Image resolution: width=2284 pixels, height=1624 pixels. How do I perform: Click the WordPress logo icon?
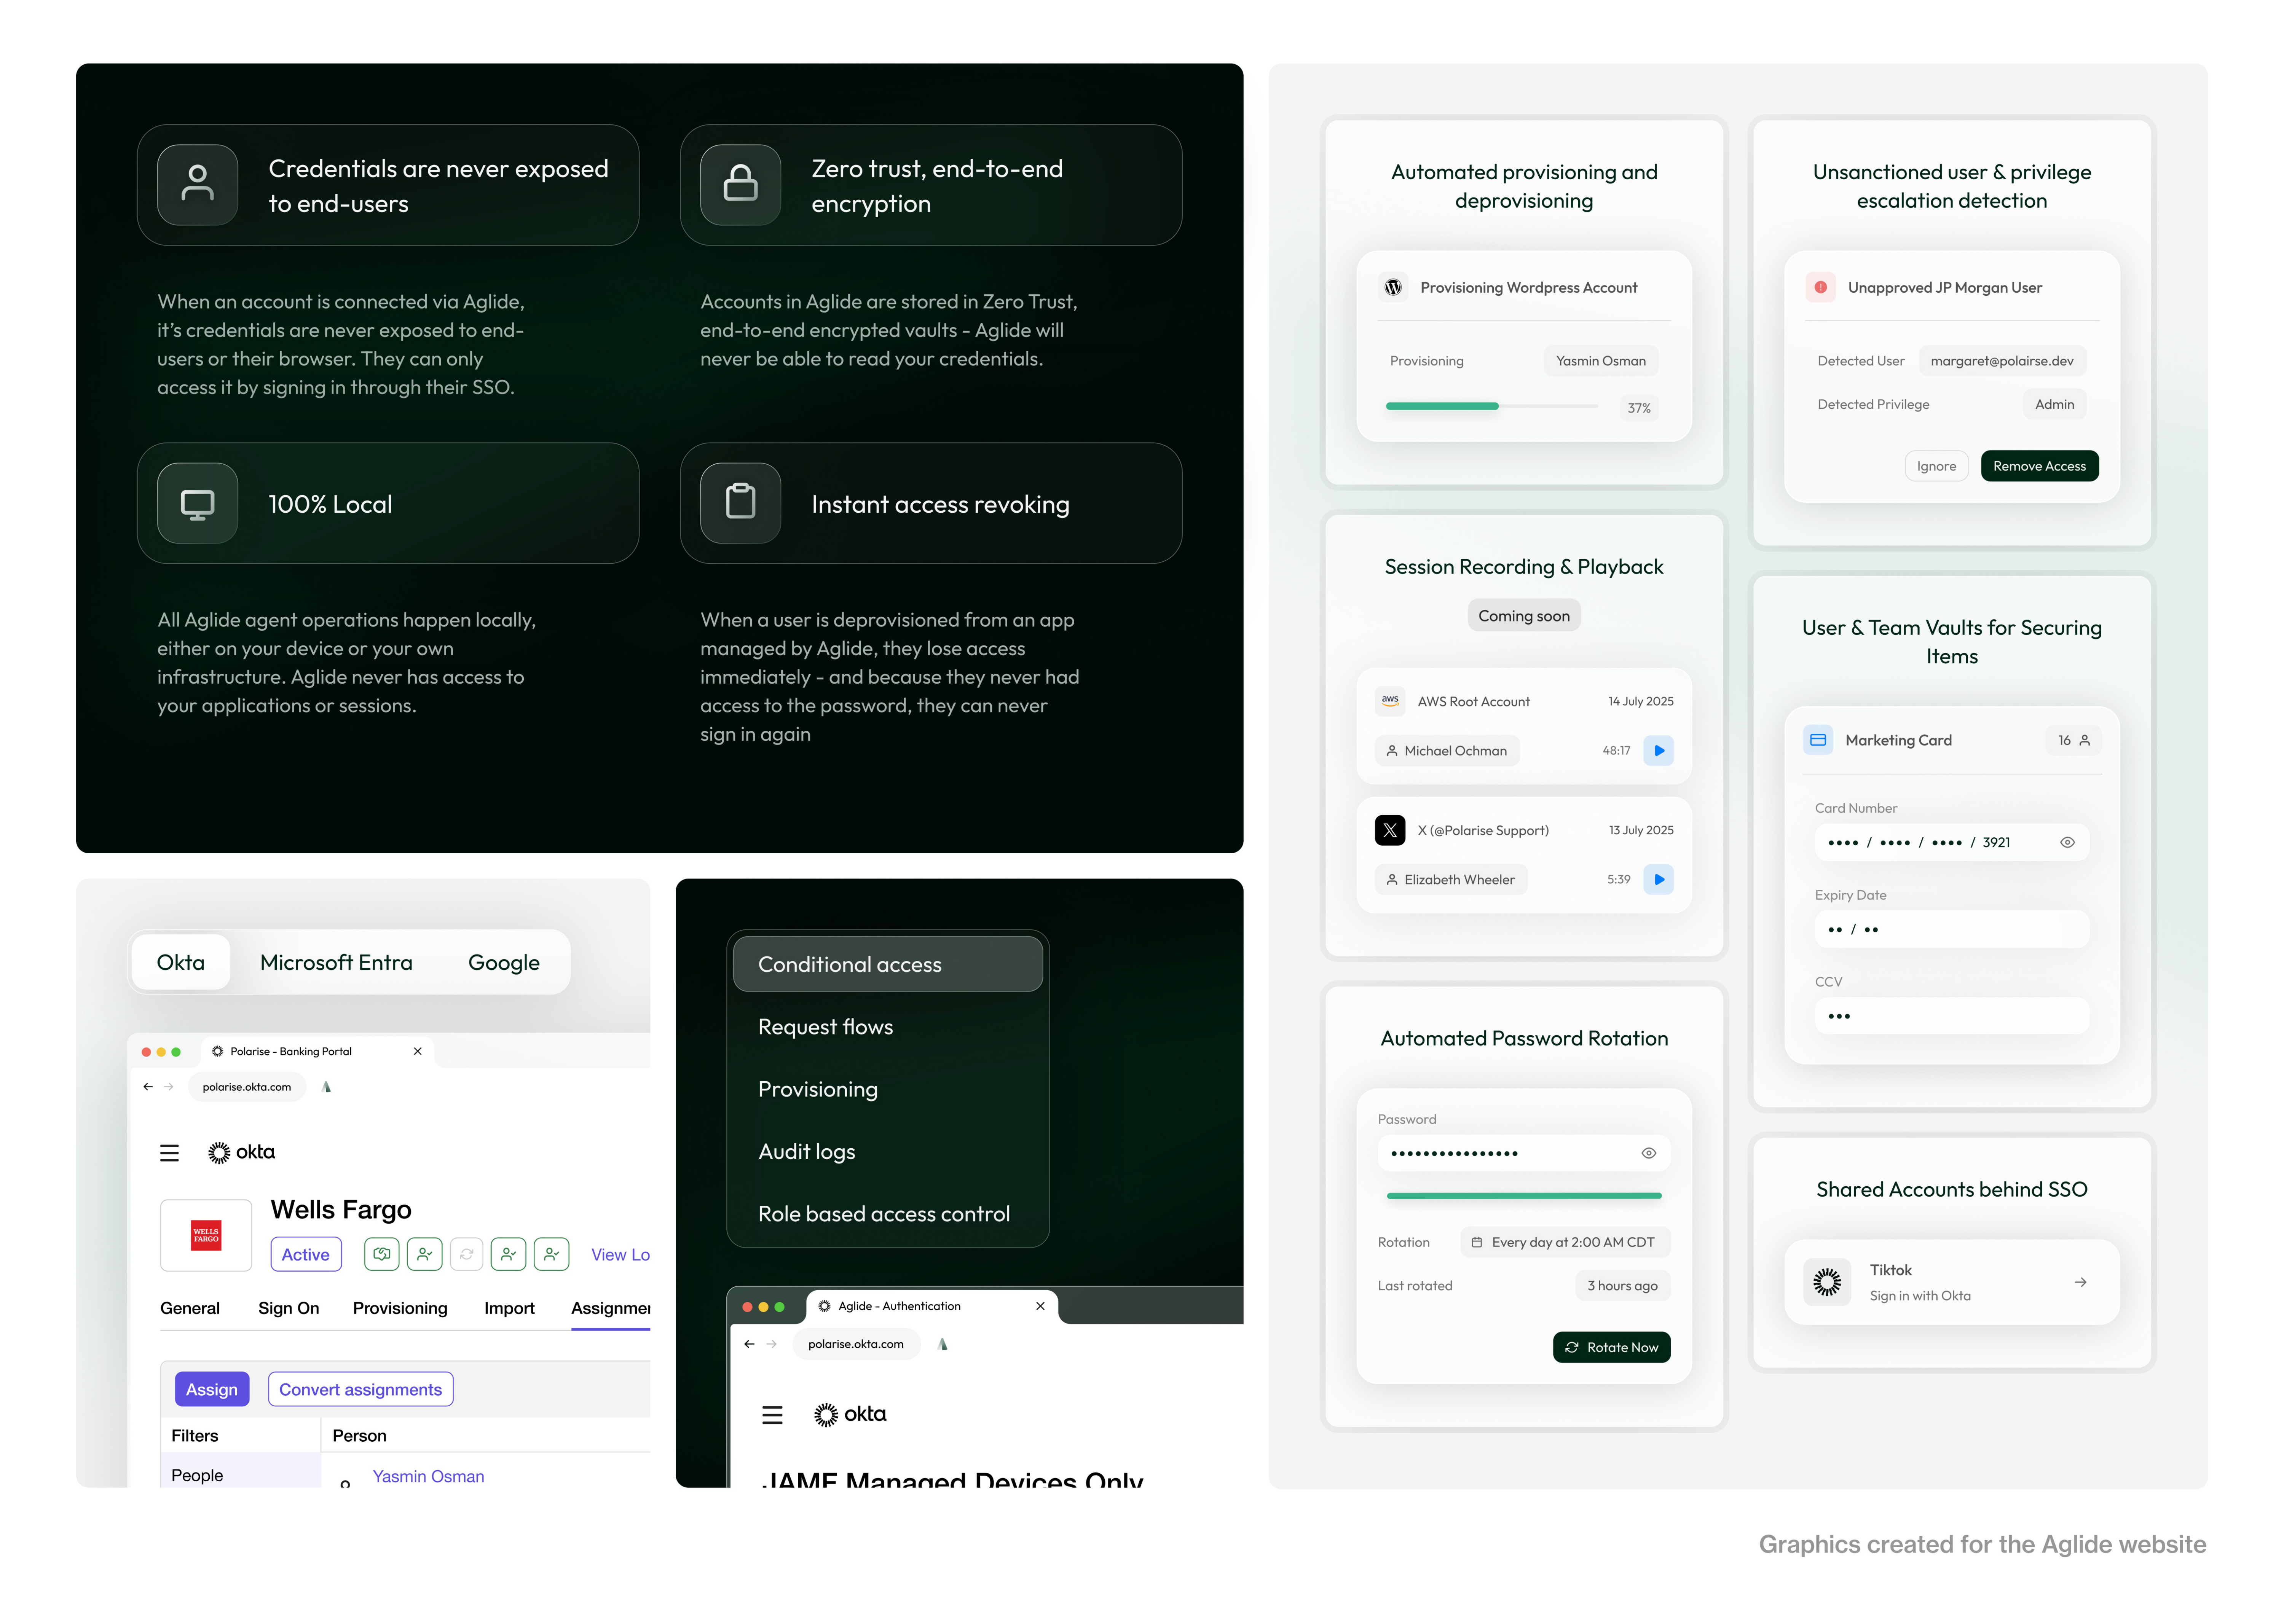[1393, 287]
